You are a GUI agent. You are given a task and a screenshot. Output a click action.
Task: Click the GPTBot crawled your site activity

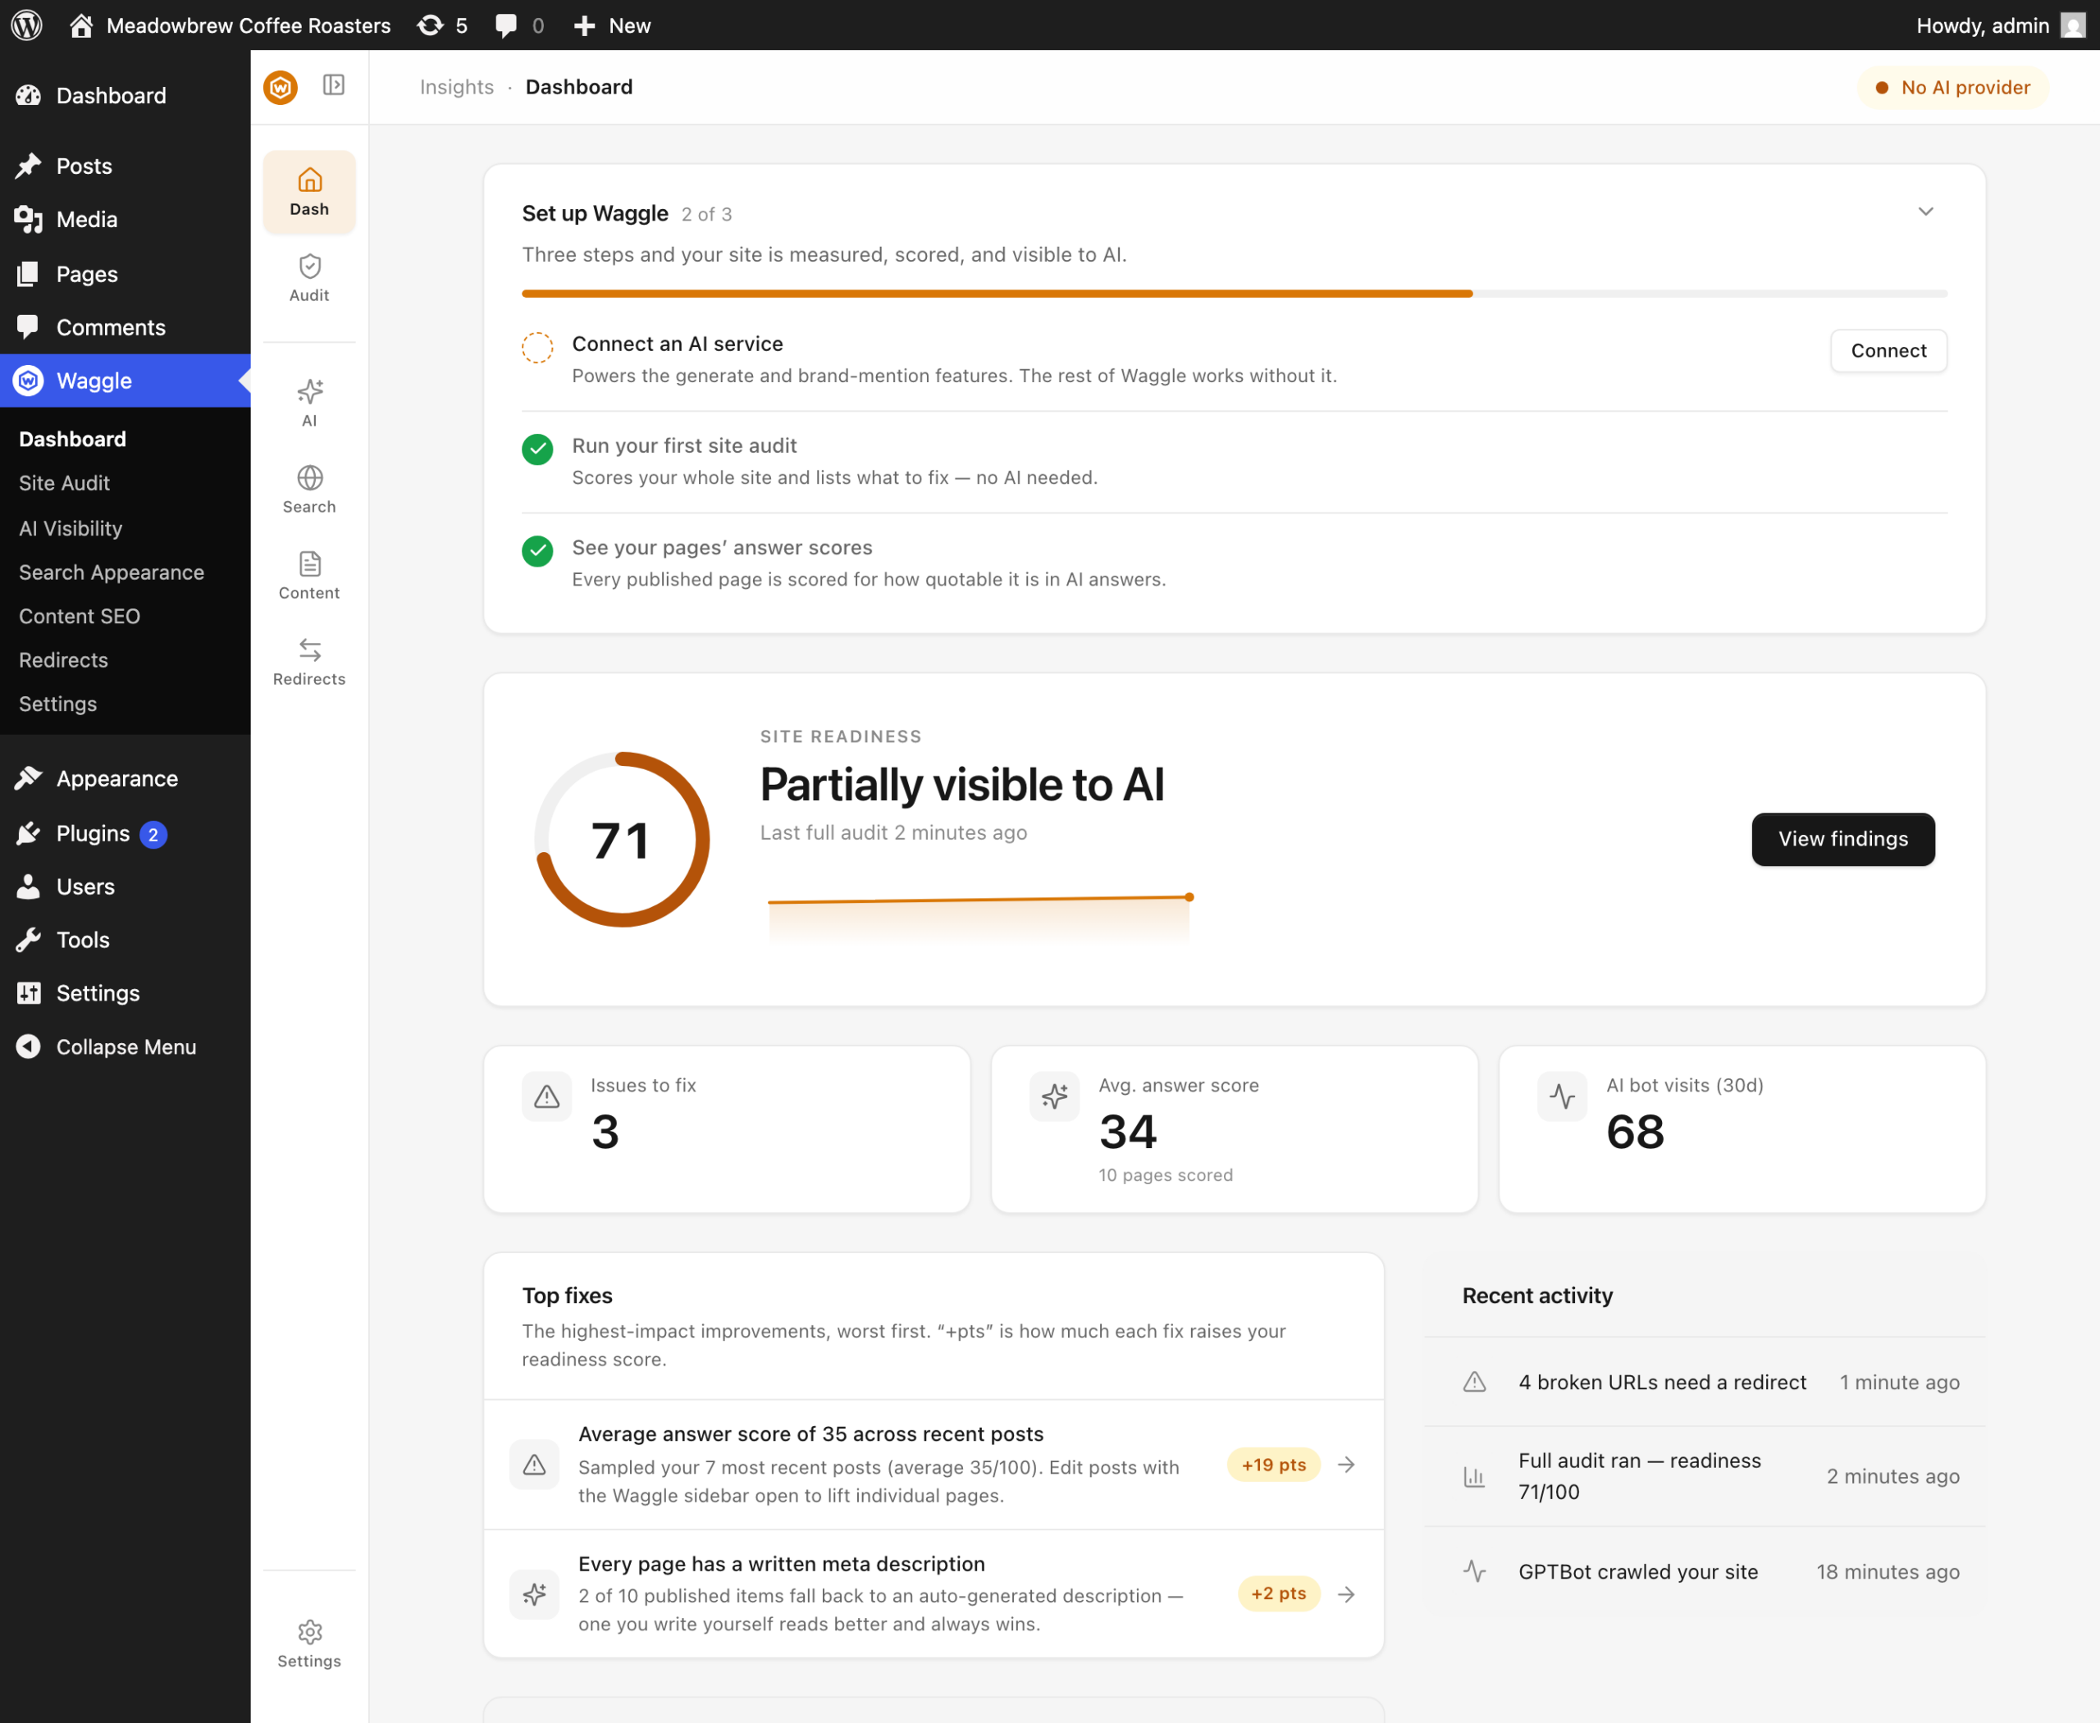tap(1705, 1572)
